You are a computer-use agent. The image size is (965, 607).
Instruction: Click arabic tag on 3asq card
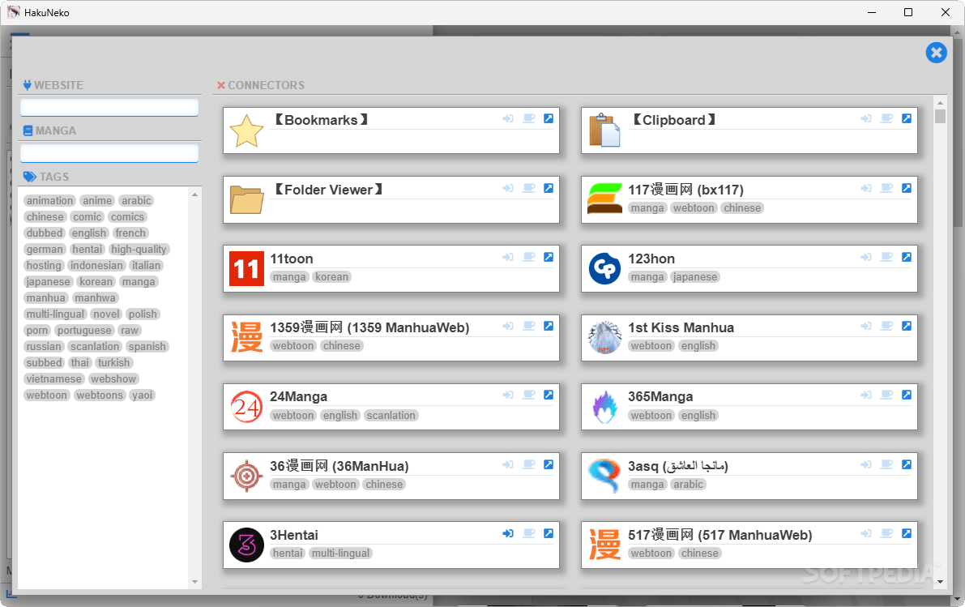coord(688,485)
